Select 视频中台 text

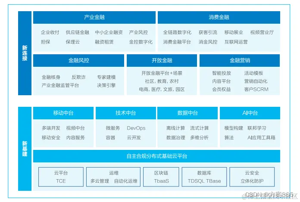75,128
